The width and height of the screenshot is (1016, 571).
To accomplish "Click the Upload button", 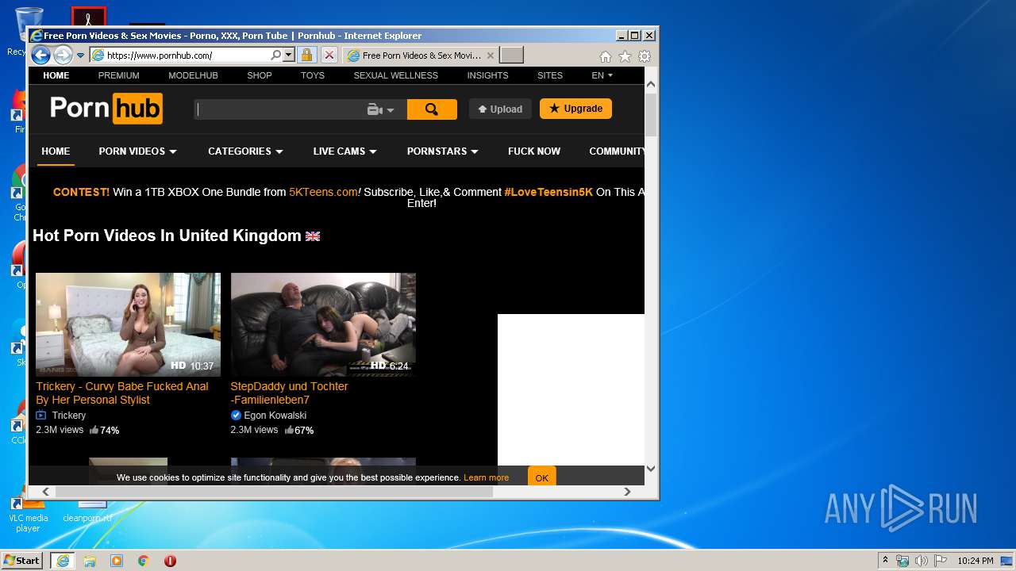I will click(500, 109).
